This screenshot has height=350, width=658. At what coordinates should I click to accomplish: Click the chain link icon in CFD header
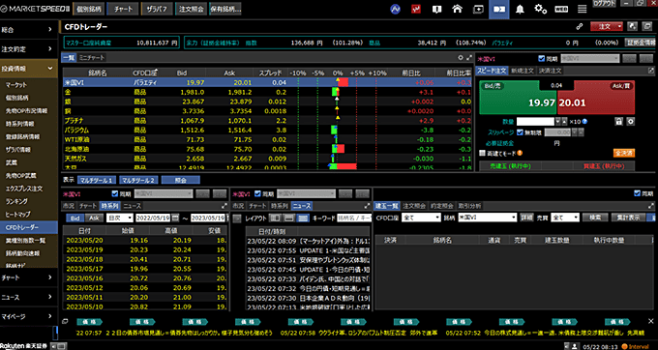point(580,27)
